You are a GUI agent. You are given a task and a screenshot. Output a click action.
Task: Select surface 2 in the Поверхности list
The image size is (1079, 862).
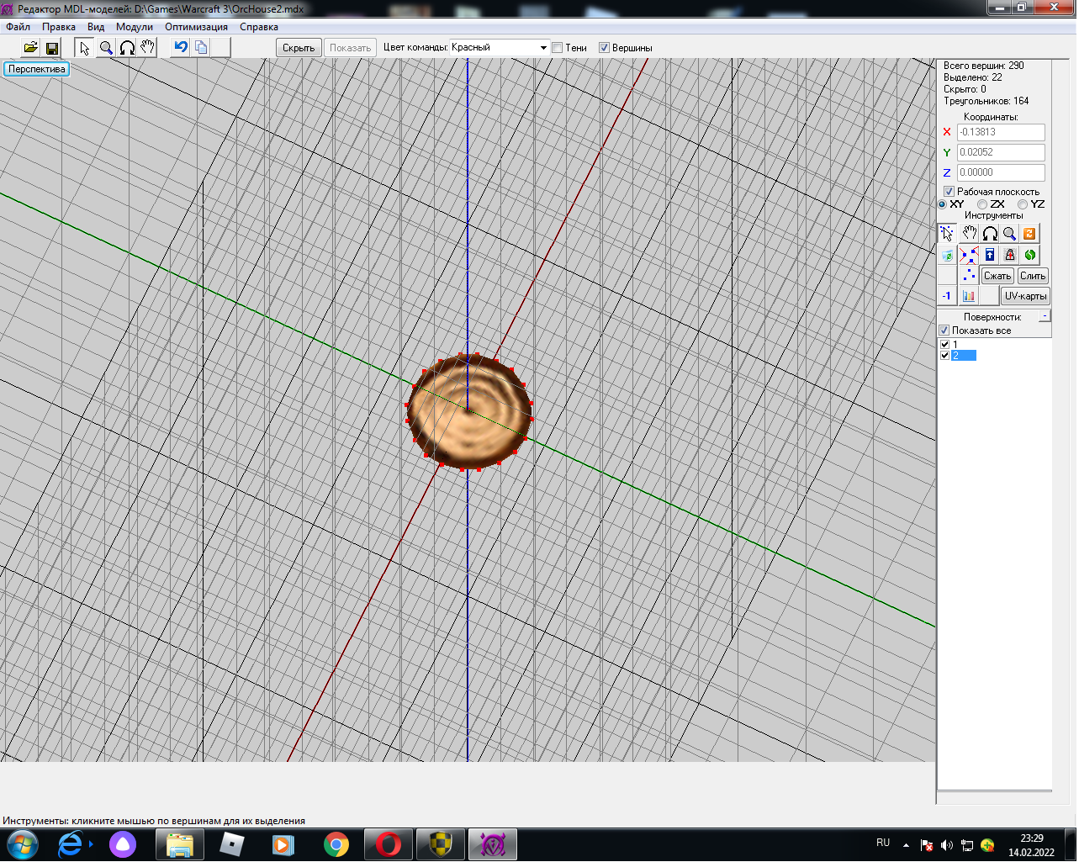coord(964,356)
